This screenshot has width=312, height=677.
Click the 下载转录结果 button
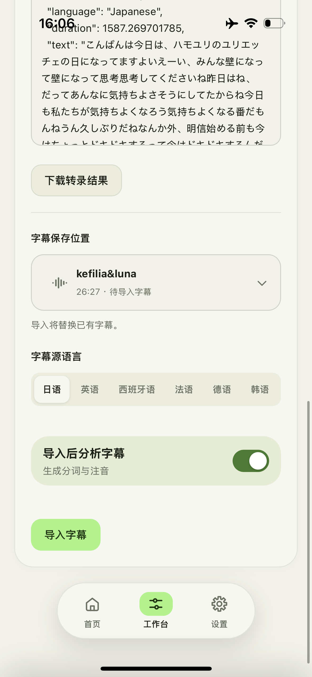(76, 180)
